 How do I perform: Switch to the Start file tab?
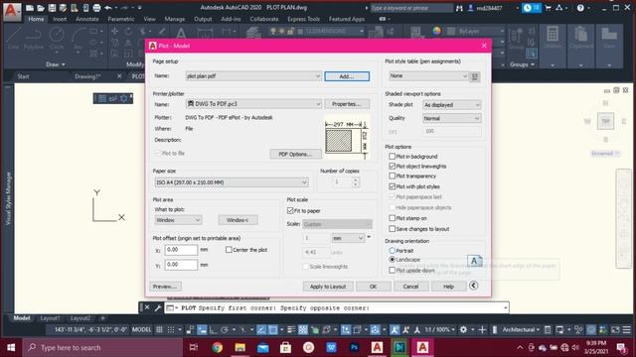23,76
